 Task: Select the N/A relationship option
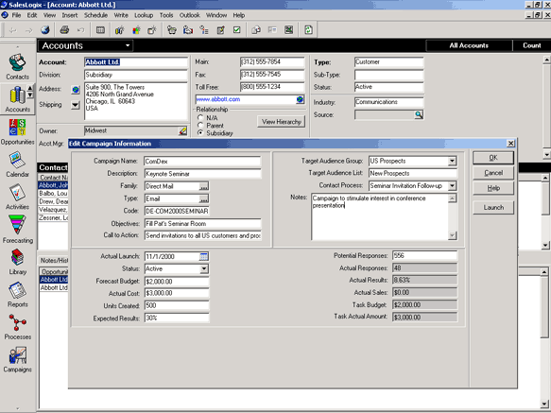click(x=200, y=118)
